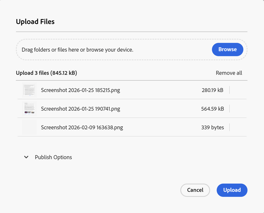Select file name Screenshot 2026-01-25 190741.png
This screenshot has width=264, height=213.
80,109
